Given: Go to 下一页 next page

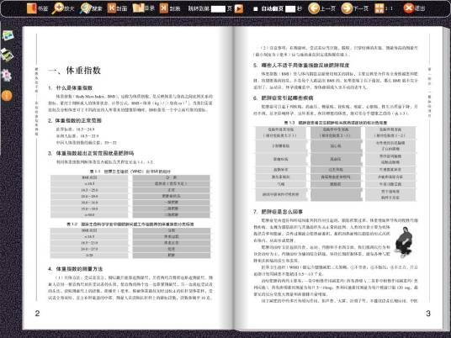Looking at the screenshot, I should coord(354,8).
